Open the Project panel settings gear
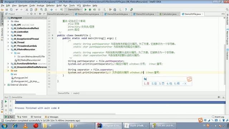The height and width of the screenshot is (129, 229). 40,14
